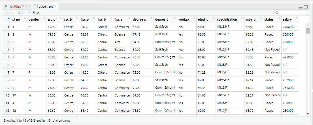Sort by the hsc_s column
The image size is (313, 125).
click(x=122, y=19)
